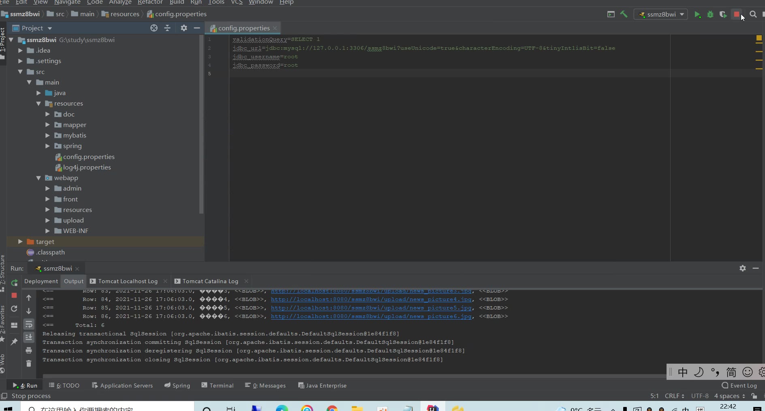Open the Terminal tool window
Viewport: 765px width, 411px height.
click(x=218, y=386)
